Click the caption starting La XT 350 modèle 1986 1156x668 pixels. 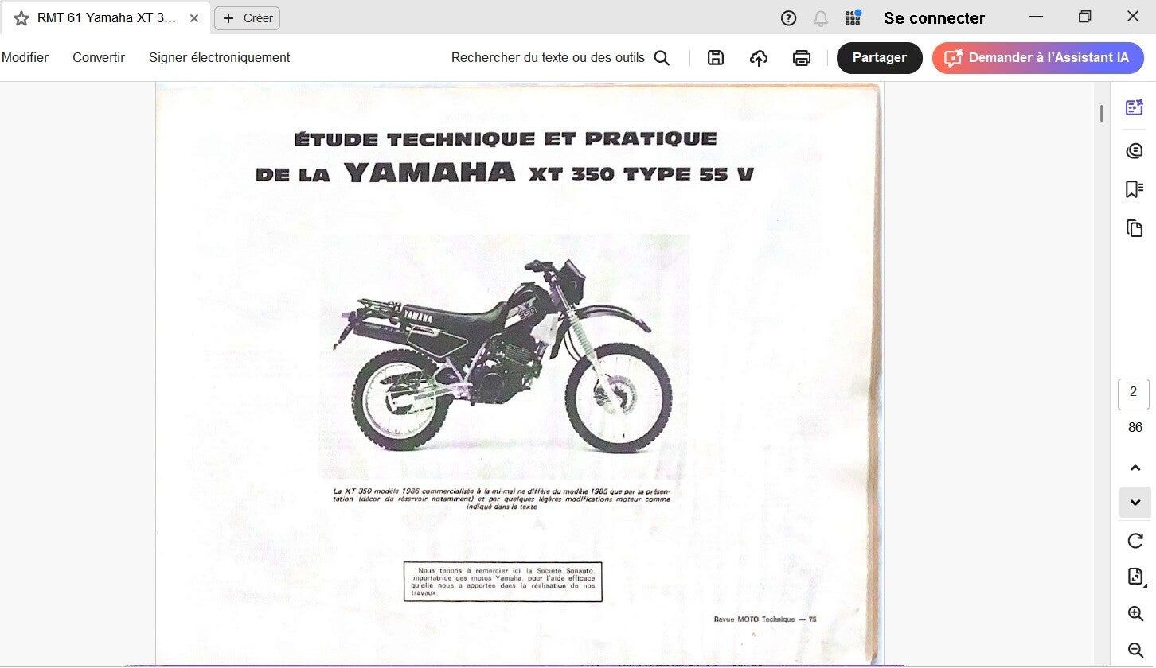(502, 499)
